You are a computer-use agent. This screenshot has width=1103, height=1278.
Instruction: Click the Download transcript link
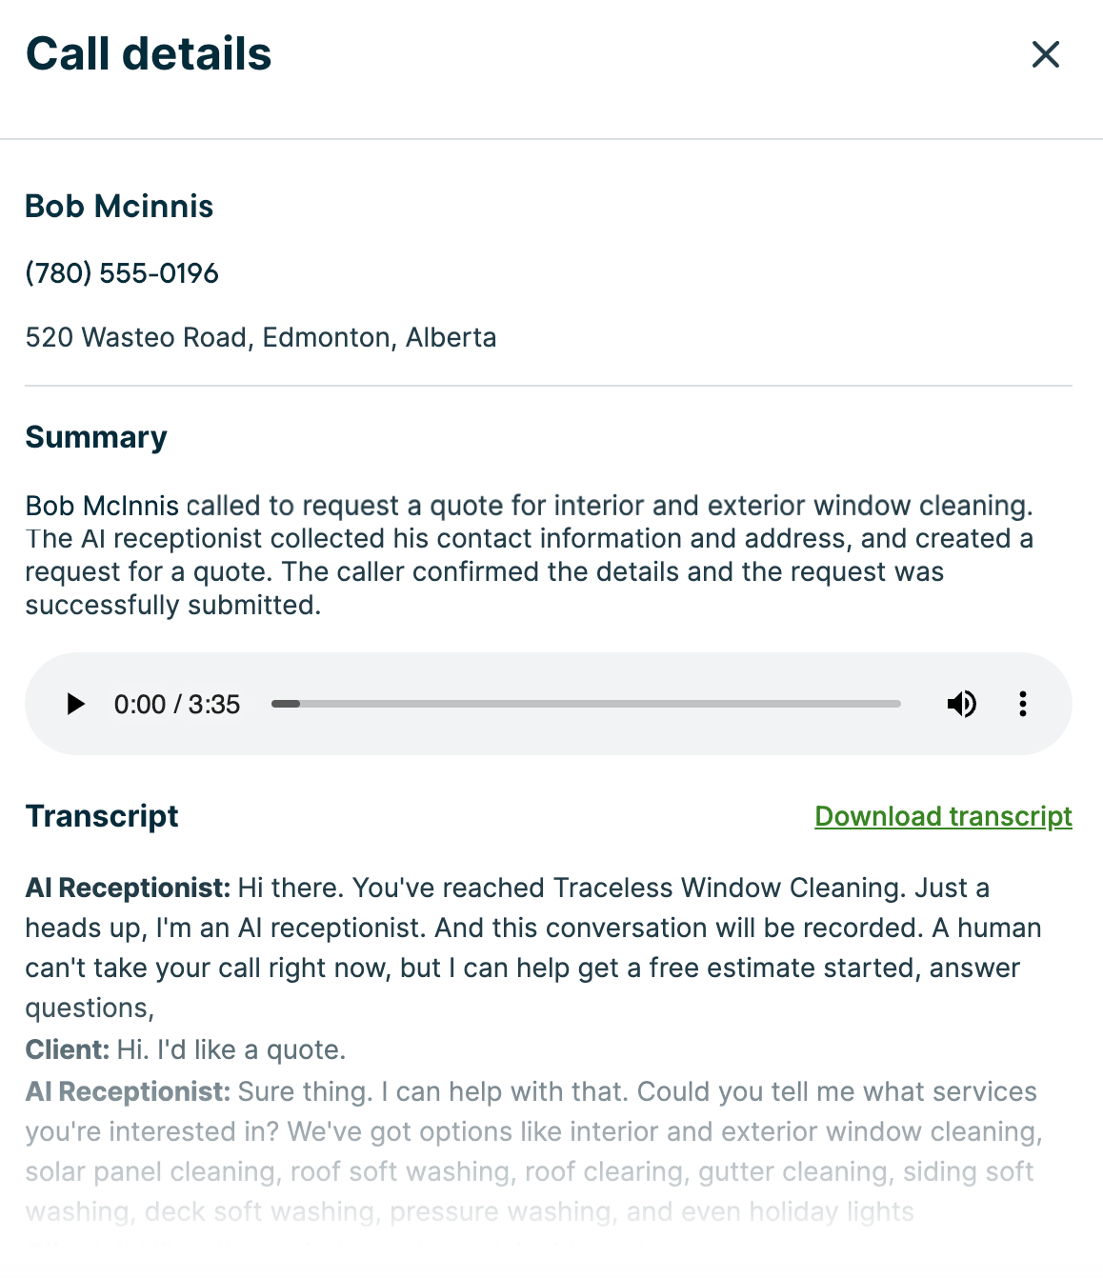(943, 816)
